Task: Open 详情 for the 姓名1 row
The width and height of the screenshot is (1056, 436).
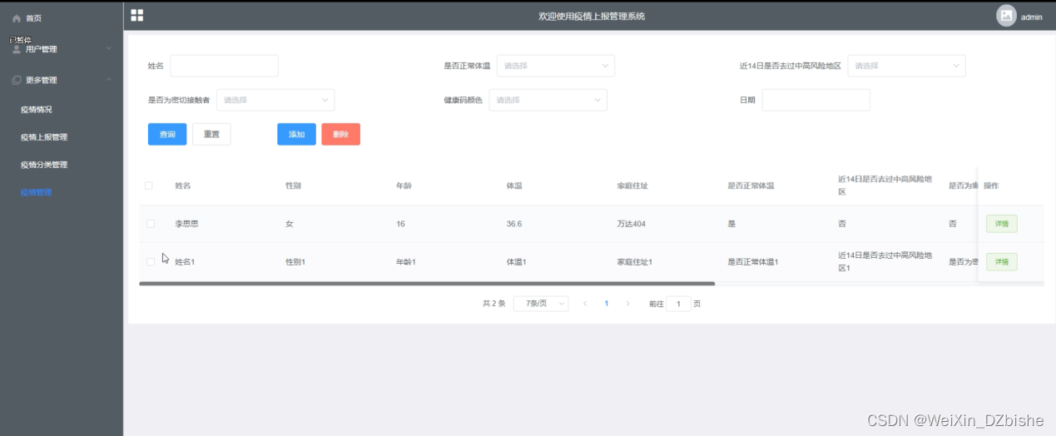Action: 1002,262
